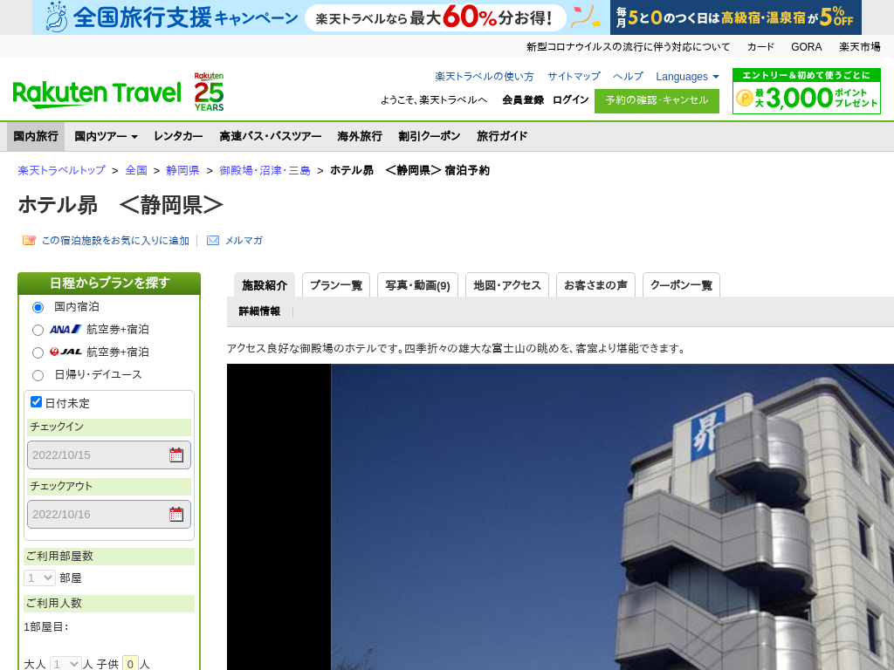The height and width of the screenshot is (670, 894).
Task: Click the JAL airline logo
Action: tap(65, 352)
